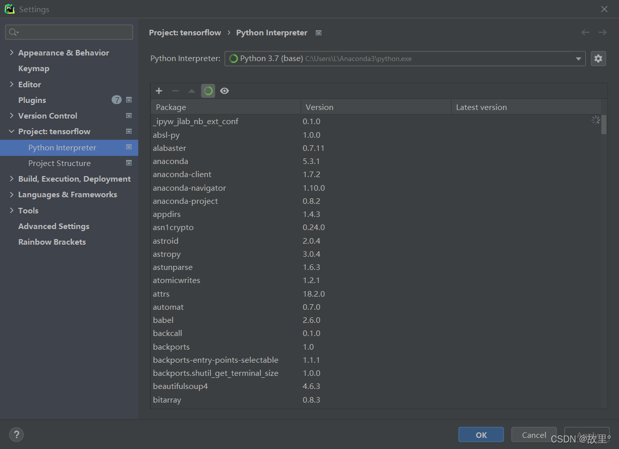
Task: Click the project-level icon next to the Python Interpreter breadcrumb
Action: pyautogui.click(x=318, y=33)
